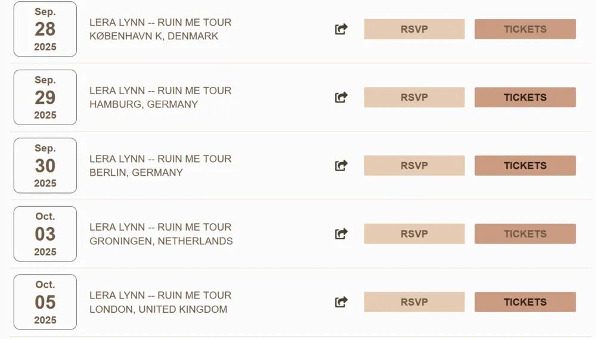This screenshot has height=339, width=596.
Task: RSVP to the København K show
Action: pyautogui.click(x=414, y=29)
